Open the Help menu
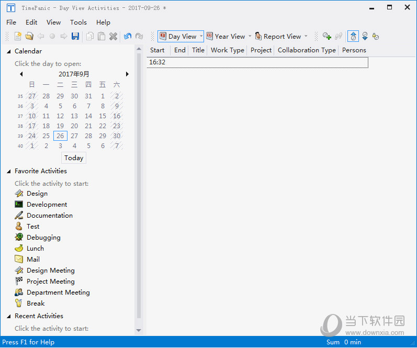 point(103,23)
